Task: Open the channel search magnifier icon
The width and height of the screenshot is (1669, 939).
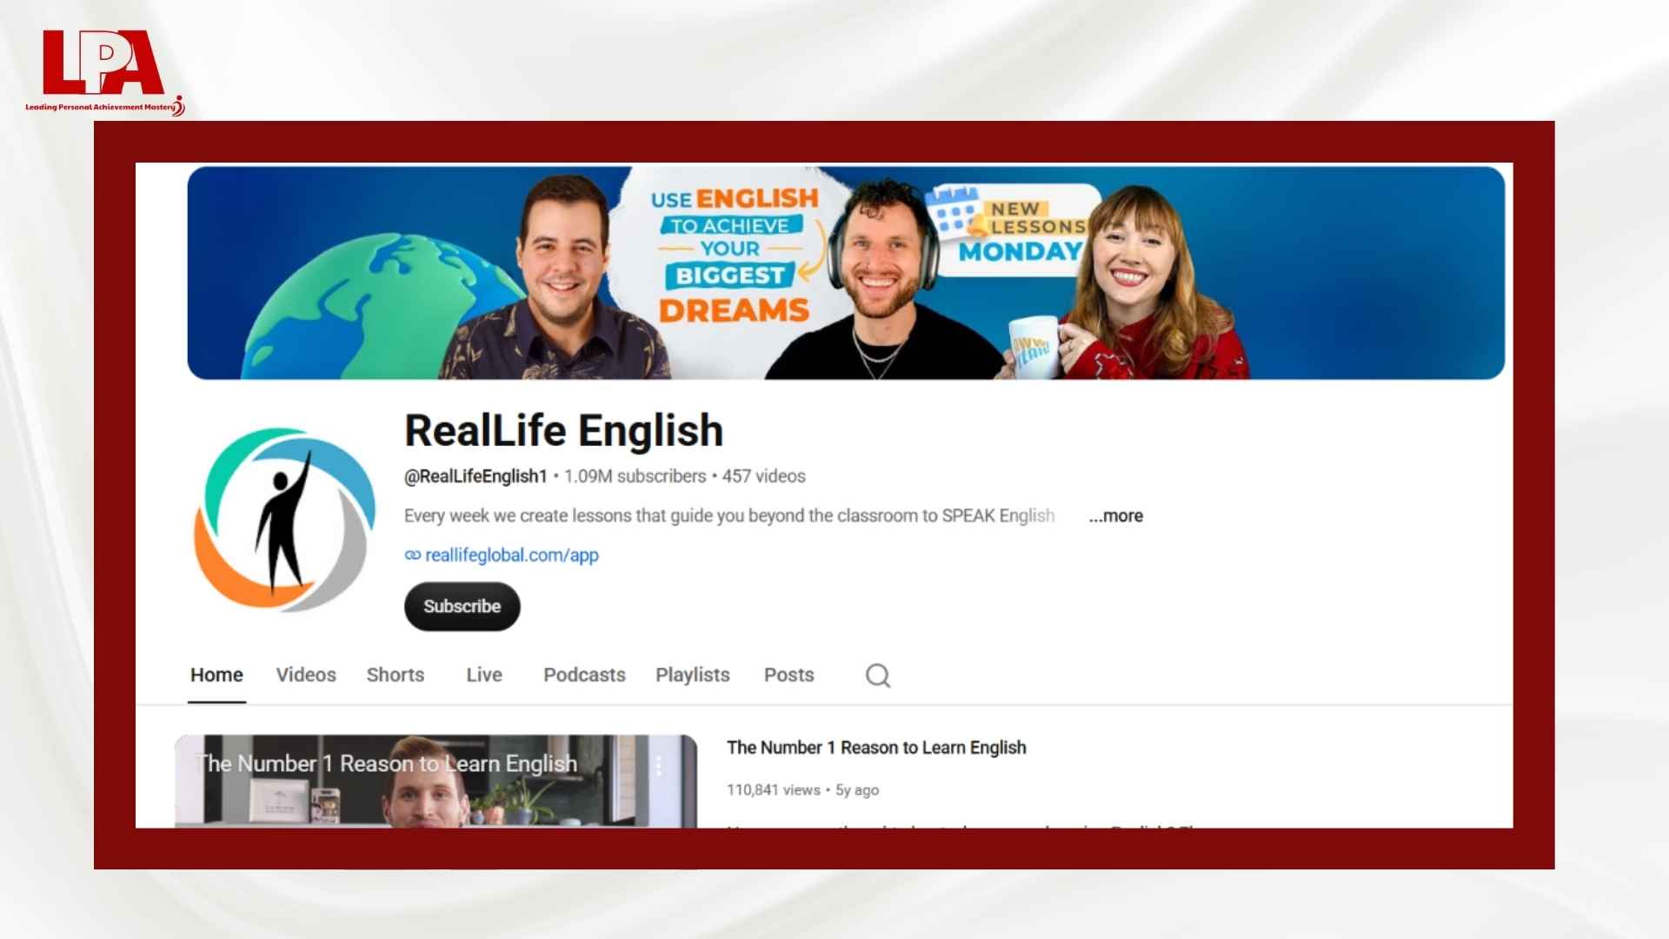Action: tap(878, 676)
